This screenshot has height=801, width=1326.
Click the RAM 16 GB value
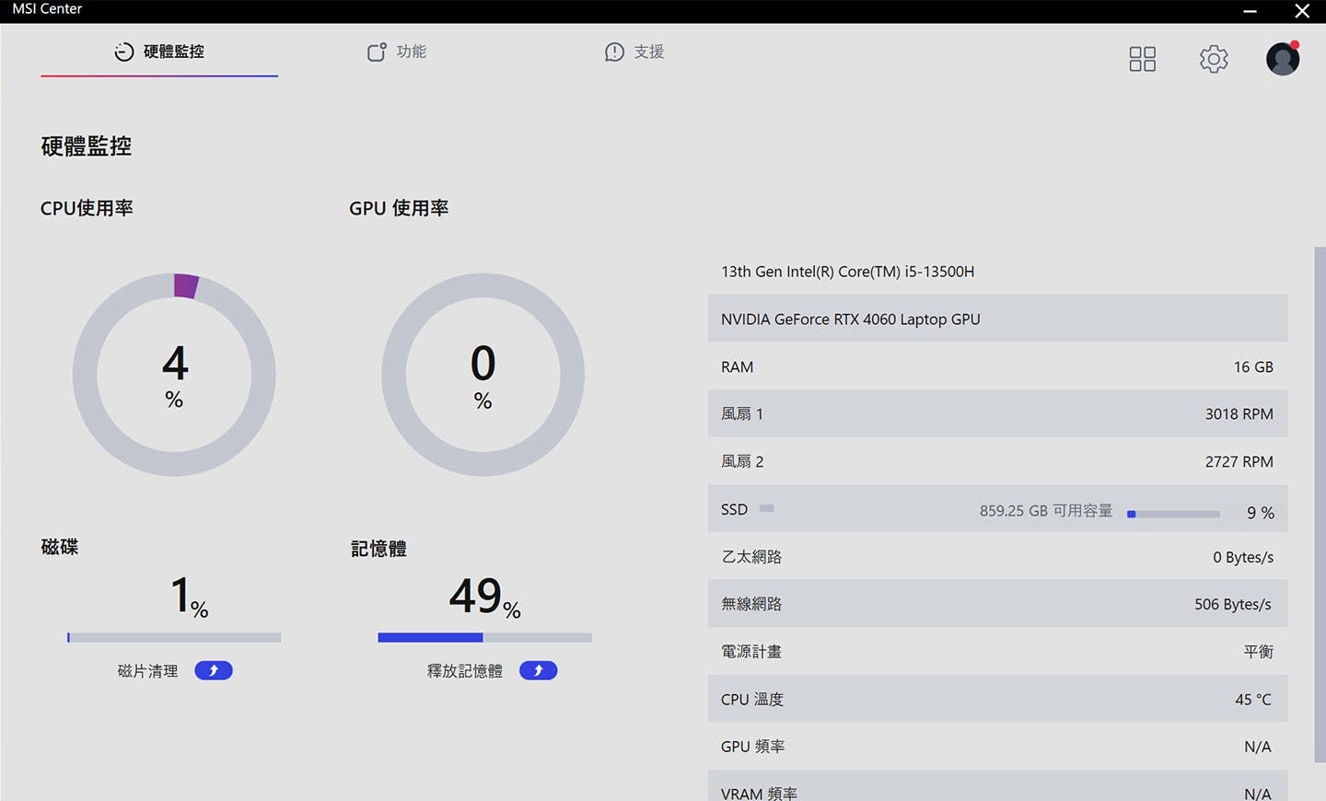click(1253, 366)
